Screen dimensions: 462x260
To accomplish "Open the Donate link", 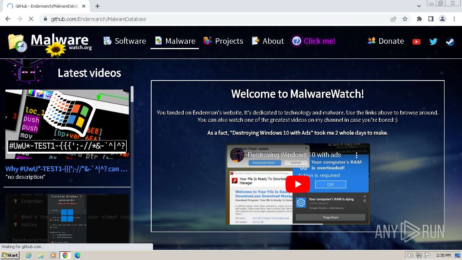I will tap(385, 41).
